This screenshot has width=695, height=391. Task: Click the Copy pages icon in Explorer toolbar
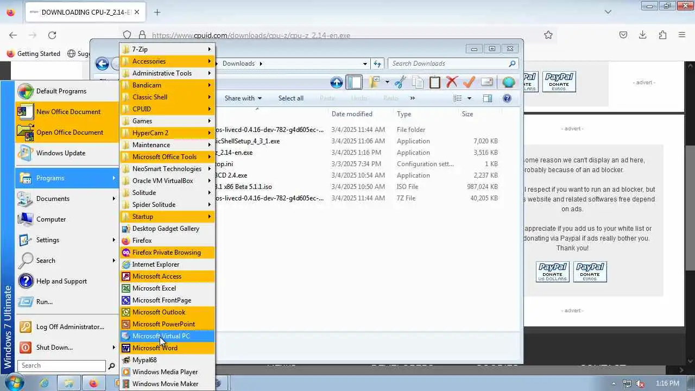click(418, 83)
